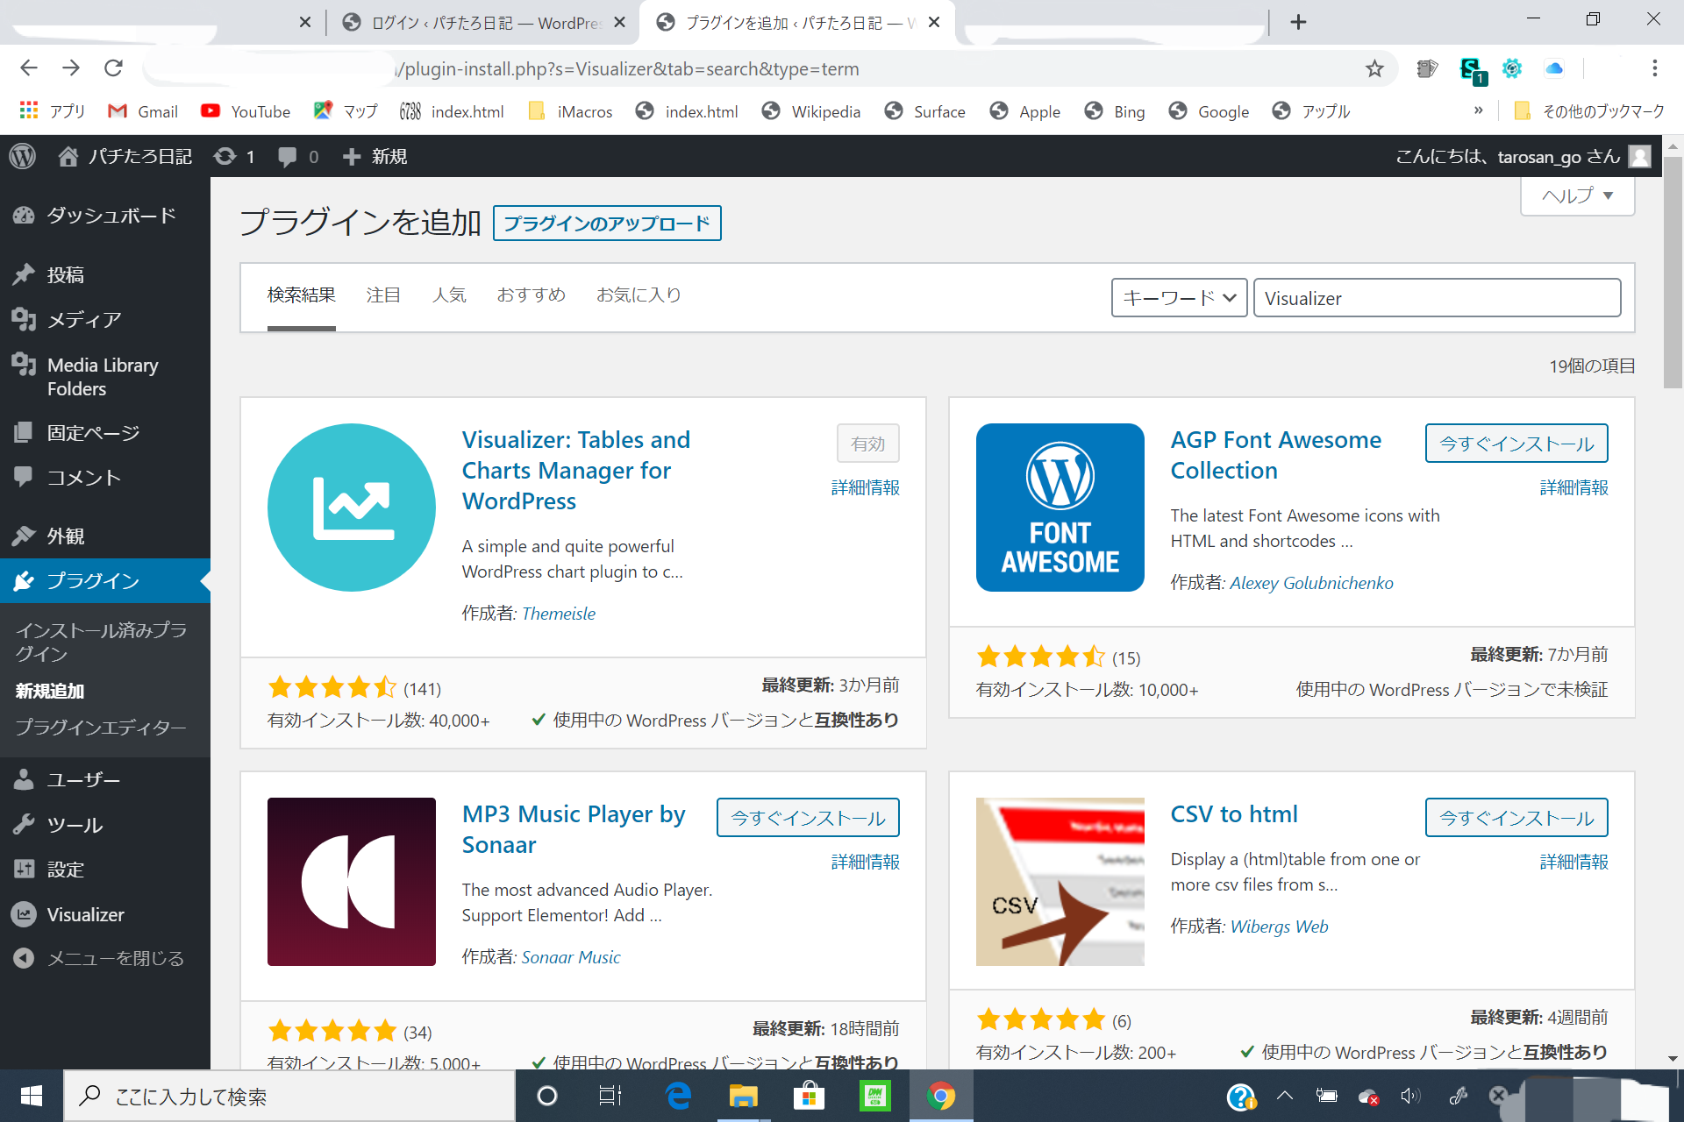1684x1122 pixels.
Task: Click plugin search field containing Visualizer
Action: coord(1437,298)
